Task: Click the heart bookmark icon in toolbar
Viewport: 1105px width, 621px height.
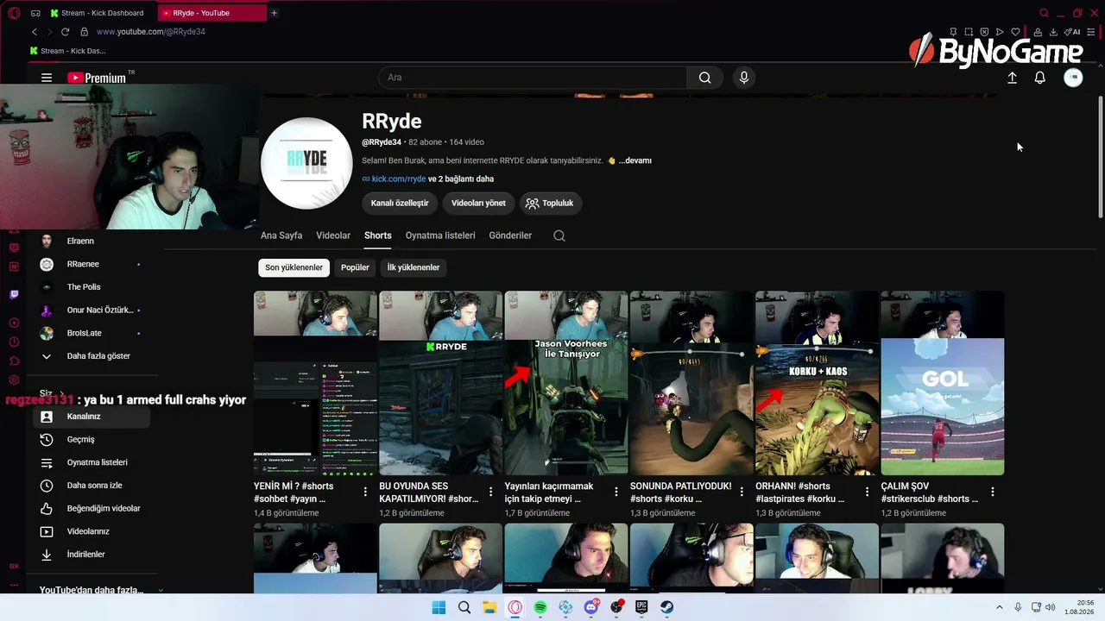Action: point(1016,32)
